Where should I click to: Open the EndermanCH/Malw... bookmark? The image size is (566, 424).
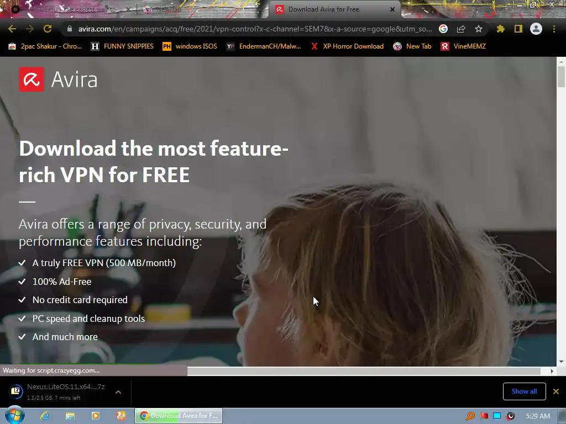point(264,46)
